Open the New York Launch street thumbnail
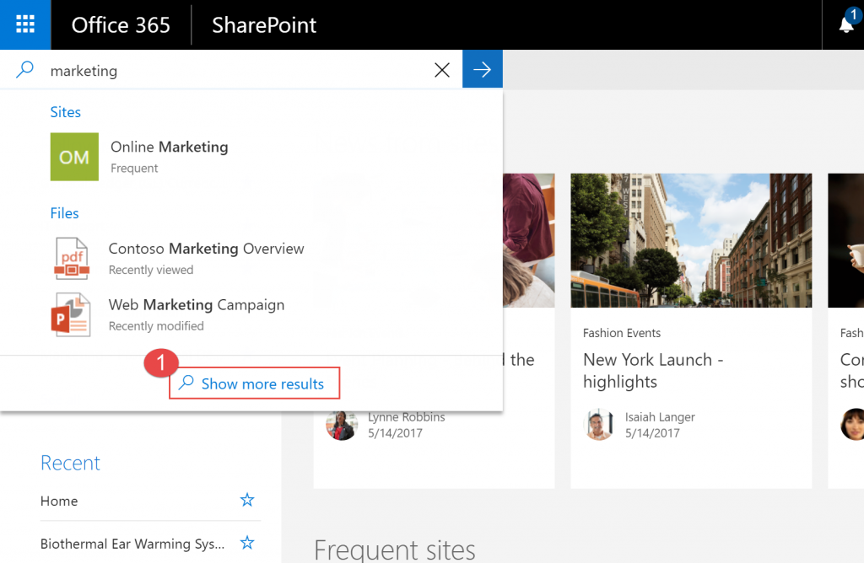This screenshot has width=864, height=563. [691, 240]
